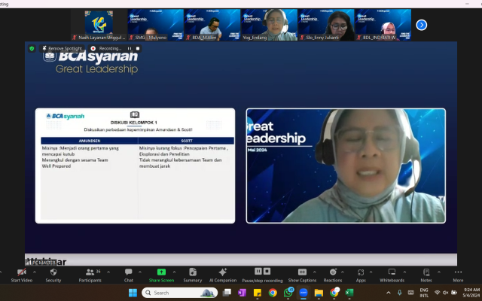Stop recording in the bottom toolbar
The height and width of the screenshot is (301, 482).
[267, 271]
